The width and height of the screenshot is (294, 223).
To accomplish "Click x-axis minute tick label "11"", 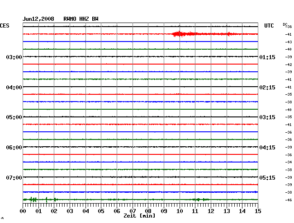I will pyautogui.click(x=195, y=211).
